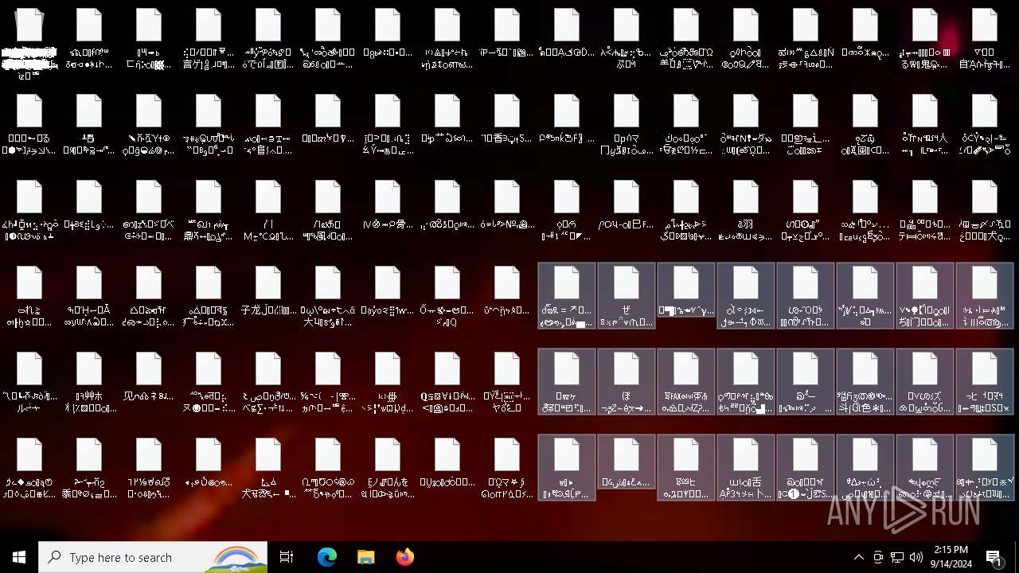The image size is (1019, 573).
Task: Select the highlighted file containing 'FAX' in name
Action: pyautogui.click(x=686, y=382)
